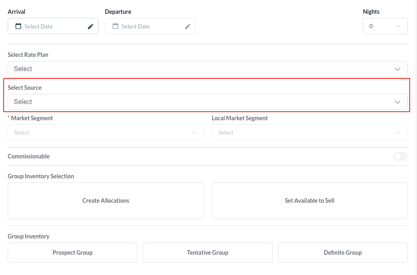
Task: Click the pencil edit icon for Departure
Action: coord(188,26)
